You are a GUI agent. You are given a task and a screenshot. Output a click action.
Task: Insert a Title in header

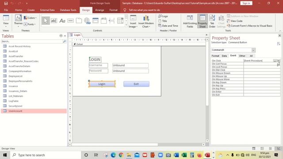pos(163,21)
